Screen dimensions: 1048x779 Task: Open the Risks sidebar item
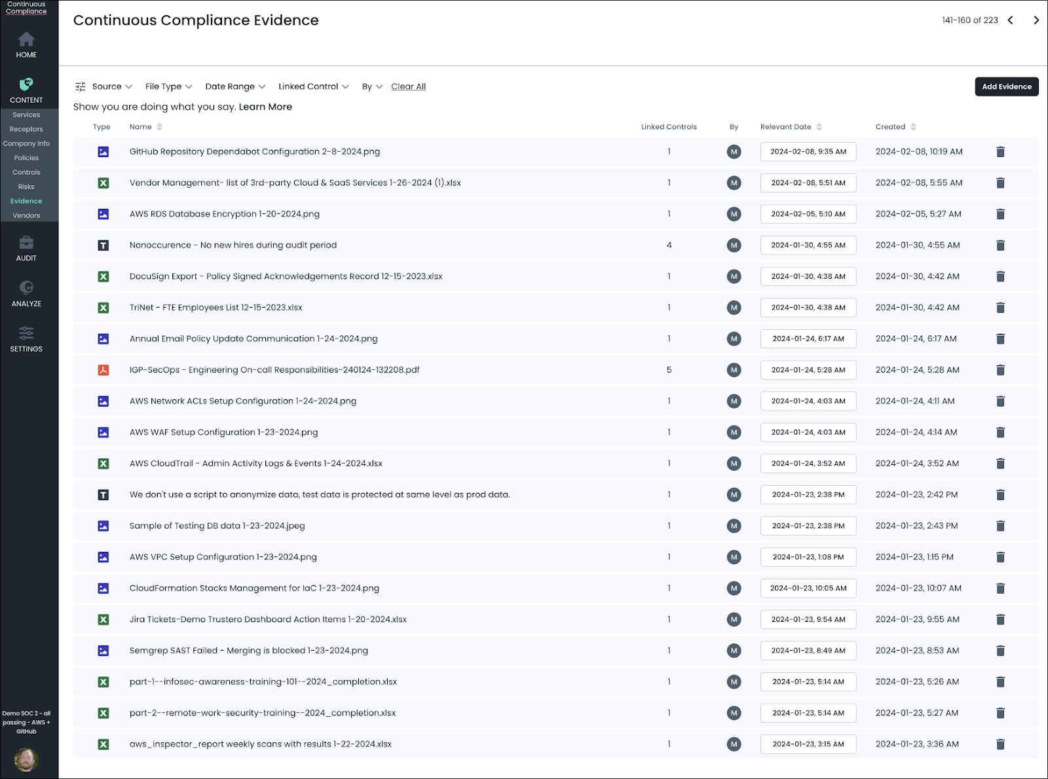coord(26,187)
